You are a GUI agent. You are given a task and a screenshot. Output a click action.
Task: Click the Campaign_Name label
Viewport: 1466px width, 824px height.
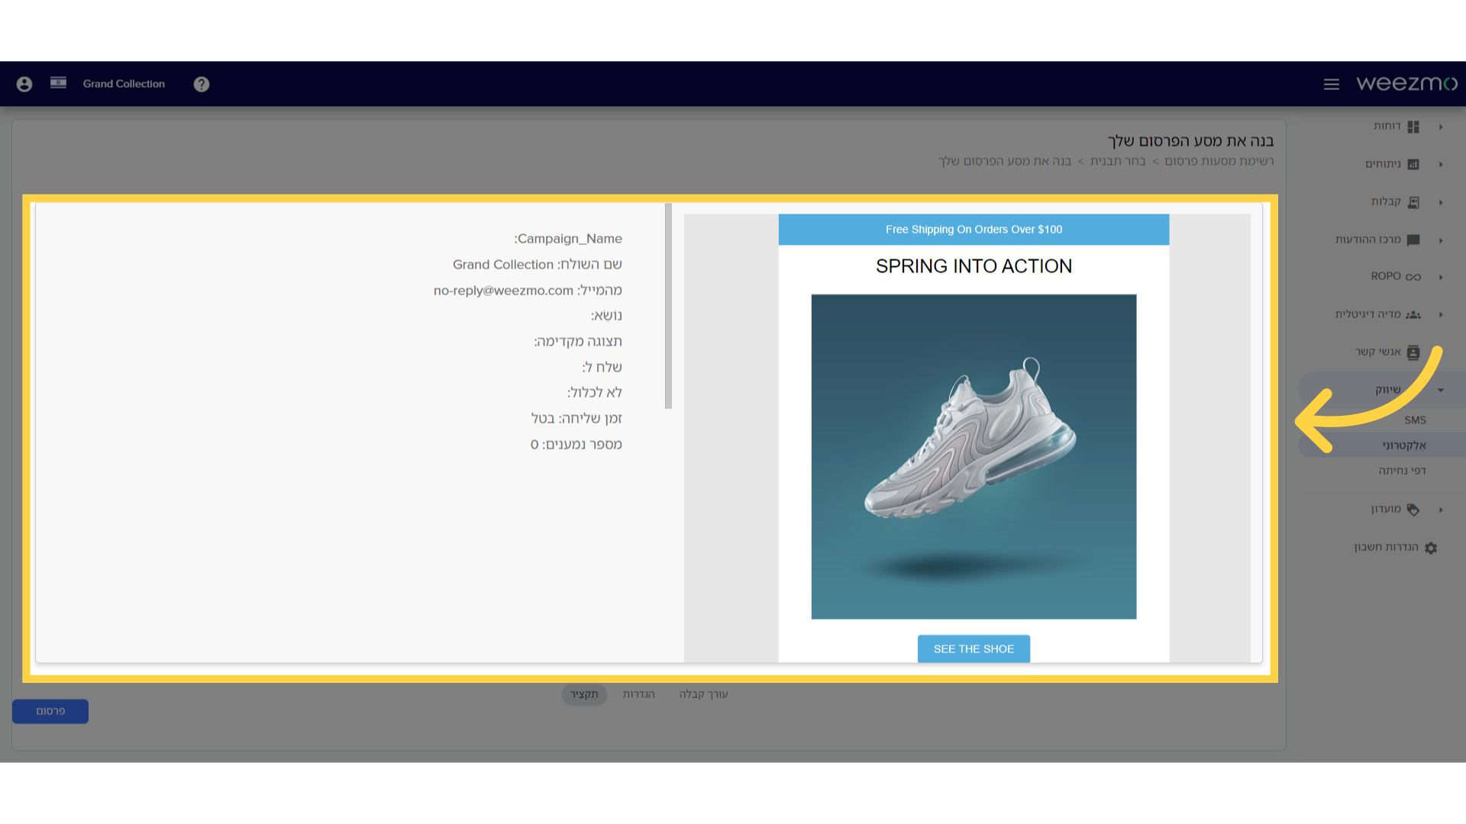point(568,239)
